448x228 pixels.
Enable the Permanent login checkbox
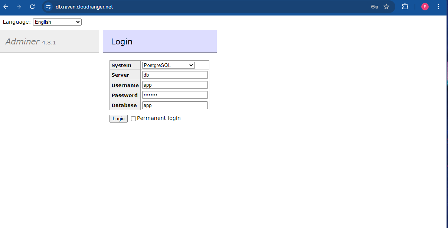[133, 118]
